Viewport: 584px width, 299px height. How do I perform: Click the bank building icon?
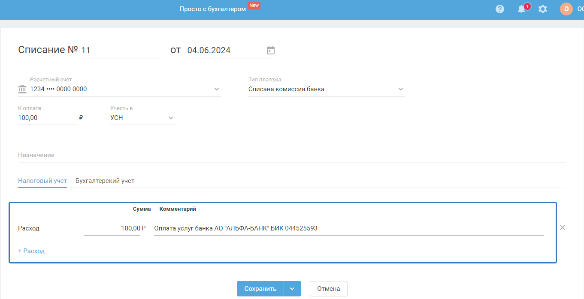(22, 89)
